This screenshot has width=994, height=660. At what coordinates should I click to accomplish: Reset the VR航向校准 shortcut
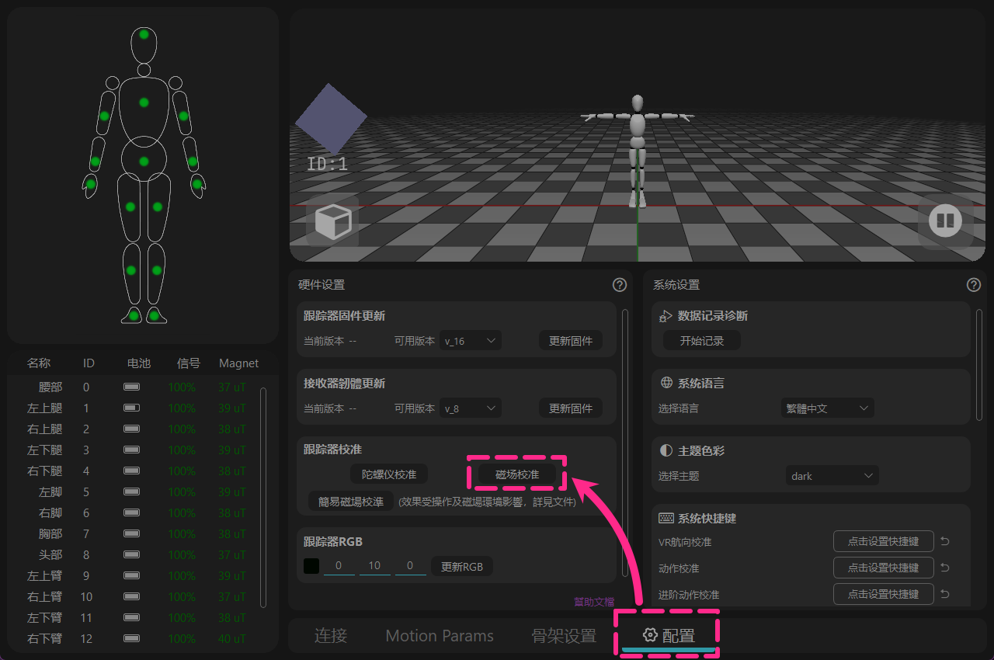(x=945, y=542)
